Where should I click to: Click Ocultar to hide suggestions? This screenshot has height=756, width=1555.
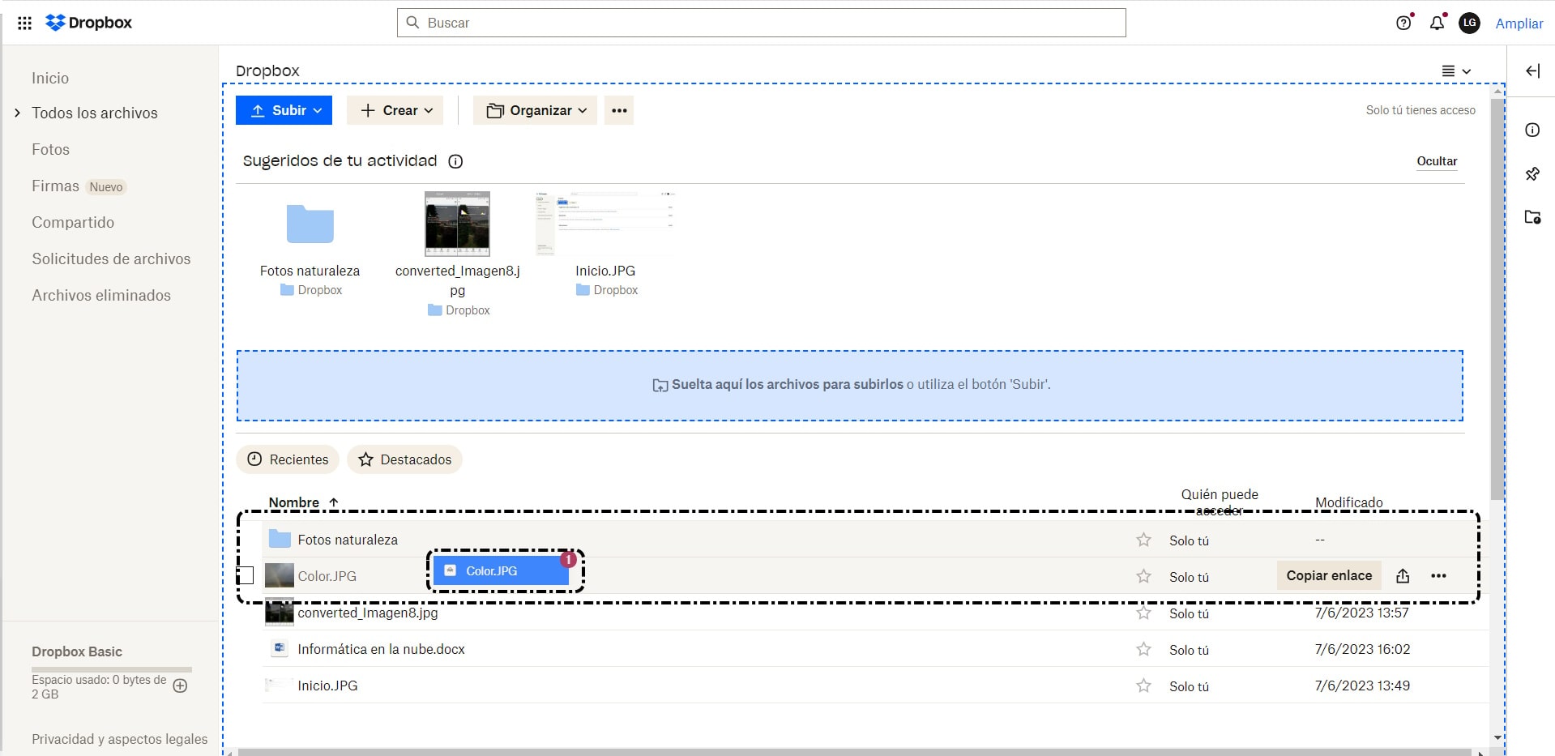click(1437, 161)
